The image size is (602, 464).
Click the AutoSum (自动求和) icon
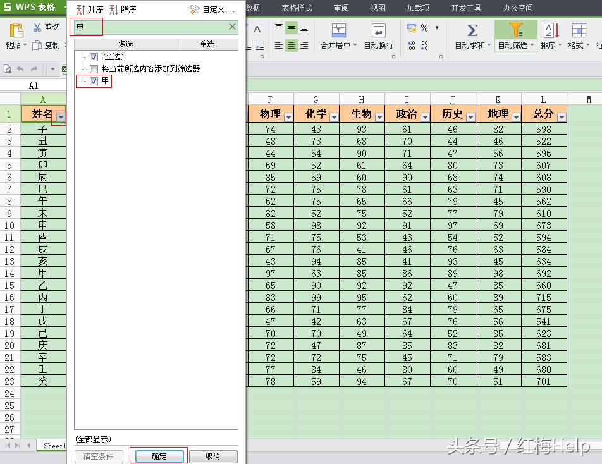470,30
